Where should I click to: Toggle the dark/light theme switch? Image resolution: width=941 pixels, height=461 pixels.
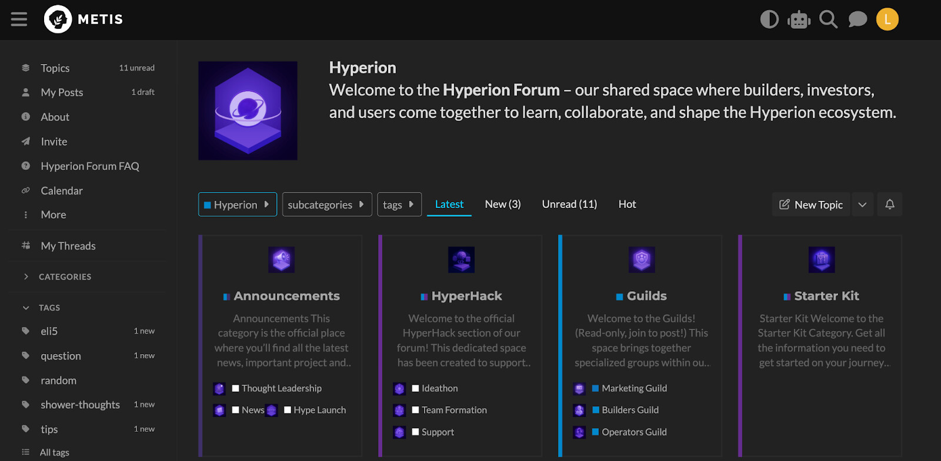click(769, 19)
